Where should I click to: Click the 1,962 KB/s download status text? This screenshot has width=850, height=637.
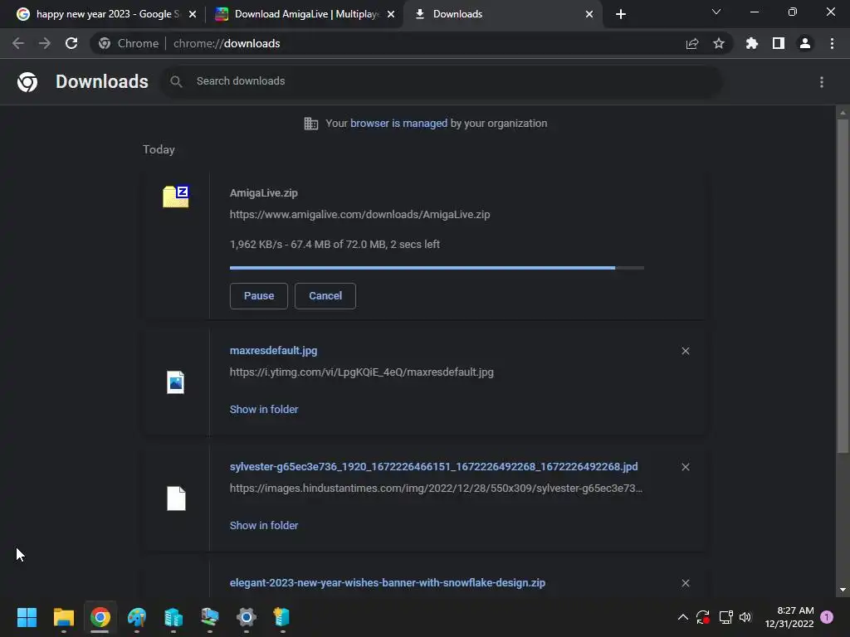coord(335,245)
